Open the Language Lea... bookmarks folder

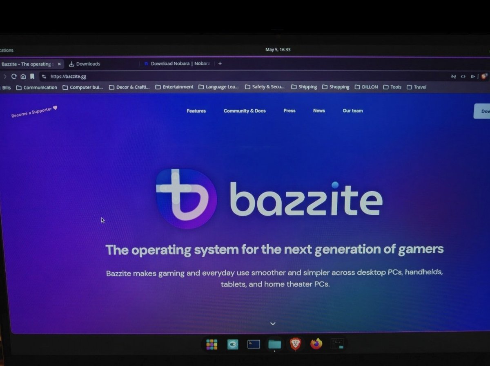tap(219, 87)
